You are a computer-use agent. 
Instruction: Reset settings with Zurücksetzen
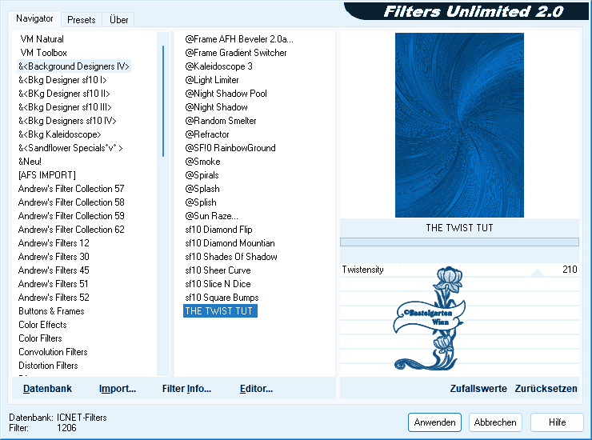click(x=546, y=389)
